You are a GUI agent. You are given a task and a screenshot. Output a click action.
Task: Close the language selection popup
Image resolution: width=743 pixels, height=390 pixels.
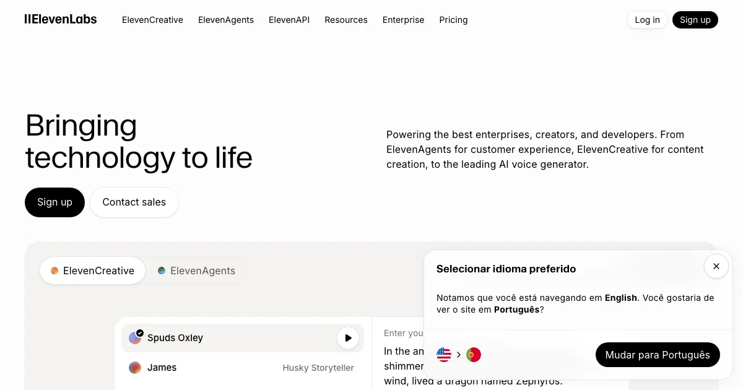coord(716,266)
